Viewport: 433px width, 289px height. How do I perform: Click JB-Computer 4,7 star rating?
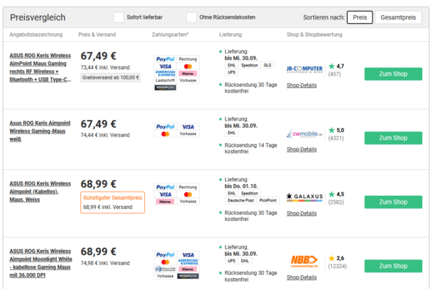(336, 66)
